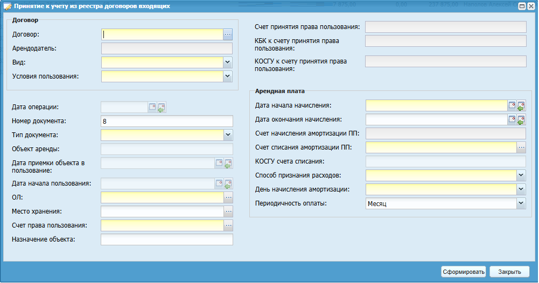Open calendar for Дата окончания начисления
Viewport: 539px width, 283px height.
point(512,119)
